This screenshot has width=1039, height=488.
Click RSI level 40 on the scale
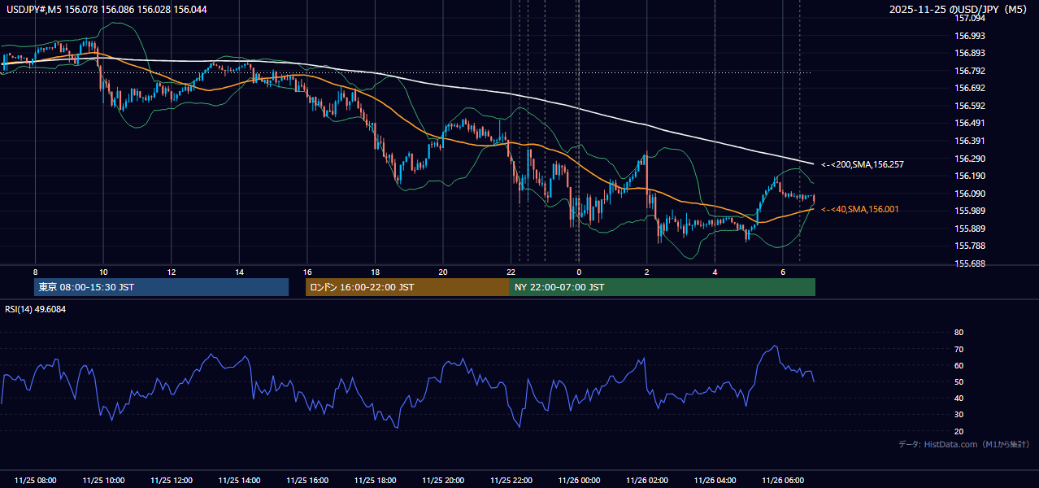(x=959, y=398)
